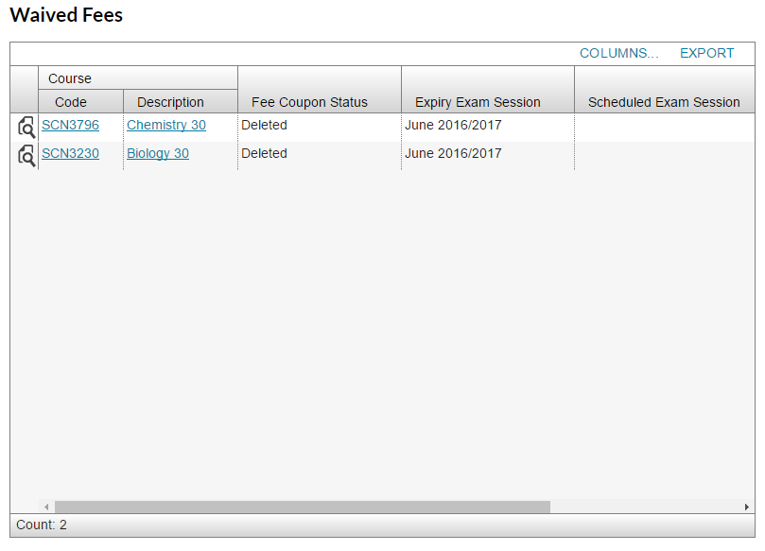This screenshot has width=765, height=551.
Task: Click the horizontal scrollbar thumb
Action: point(303,508)
